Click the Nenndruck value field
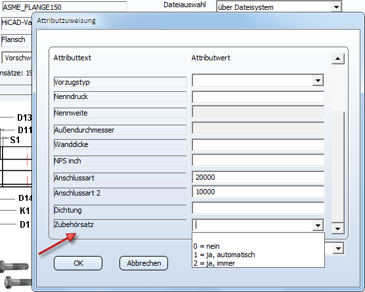Viewport: 365px width, 292px height. click(258, 97)
